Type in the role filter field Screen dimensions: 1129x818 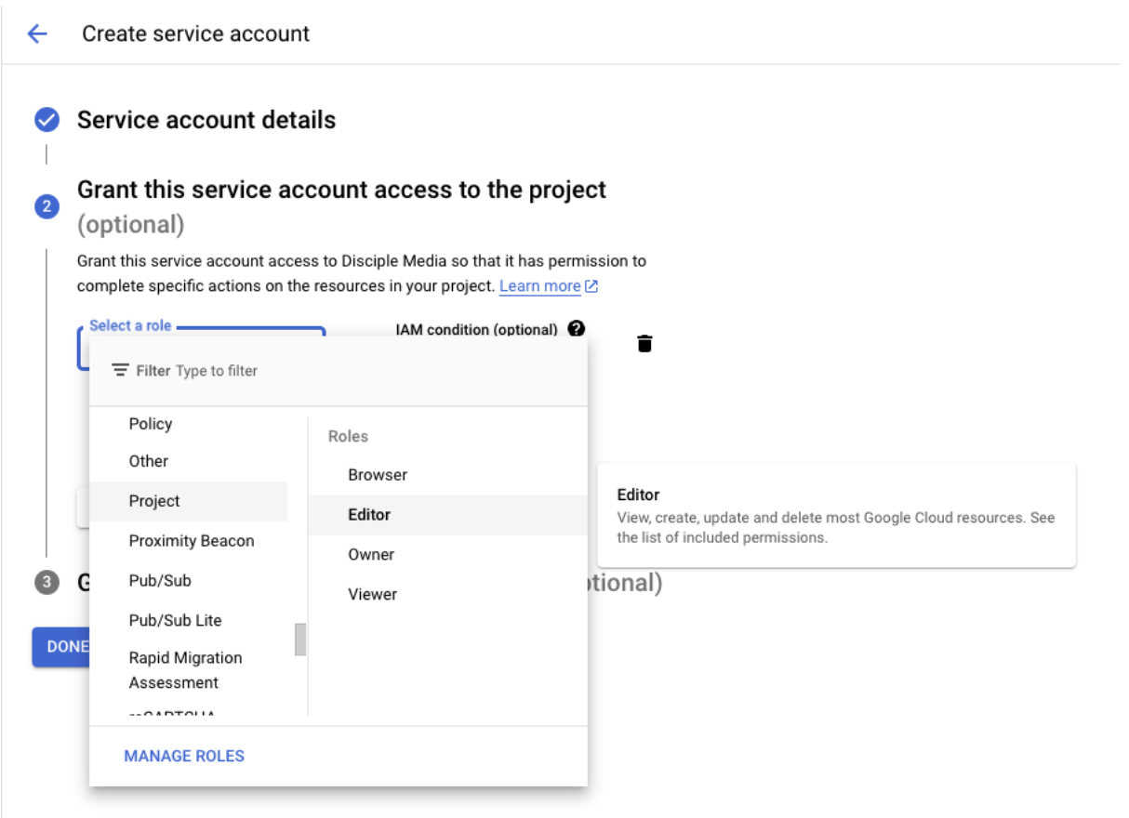372,370
